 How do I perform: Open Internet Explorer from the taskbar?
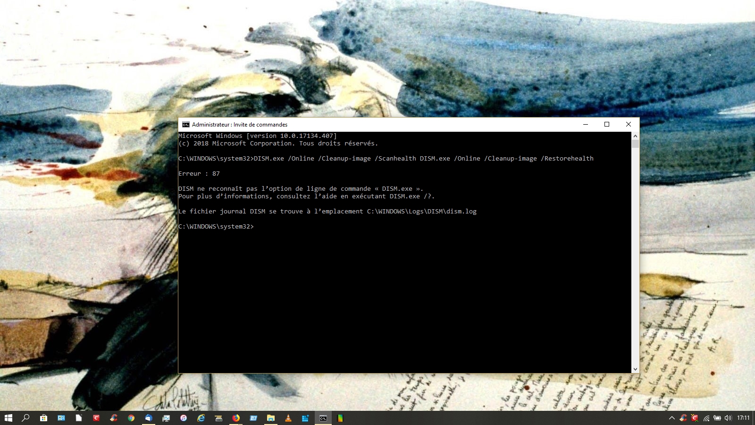(x=201, y=418)
